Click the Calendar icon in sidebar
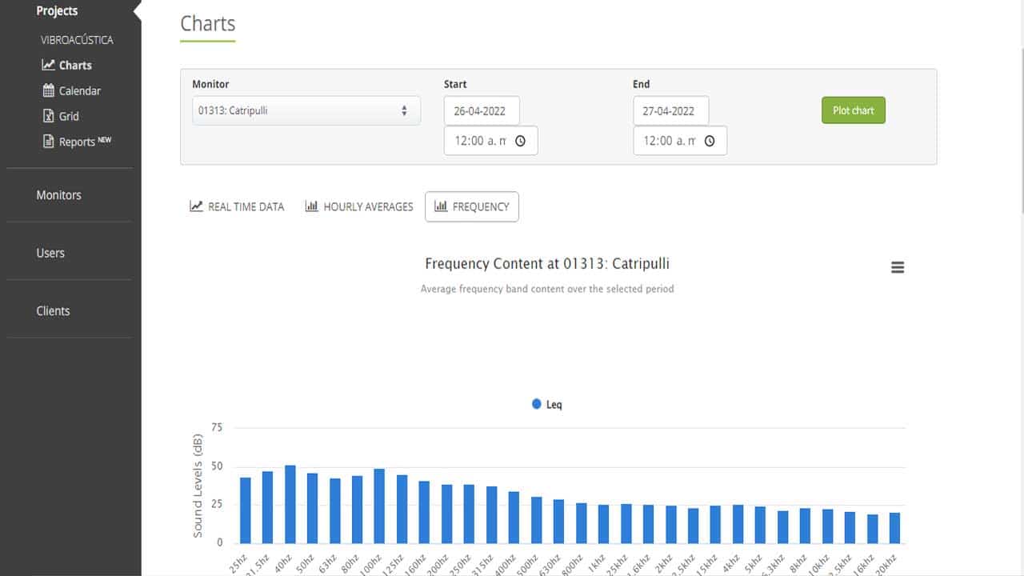Viewport: 1024px width, 576px height. click(49, 90)
